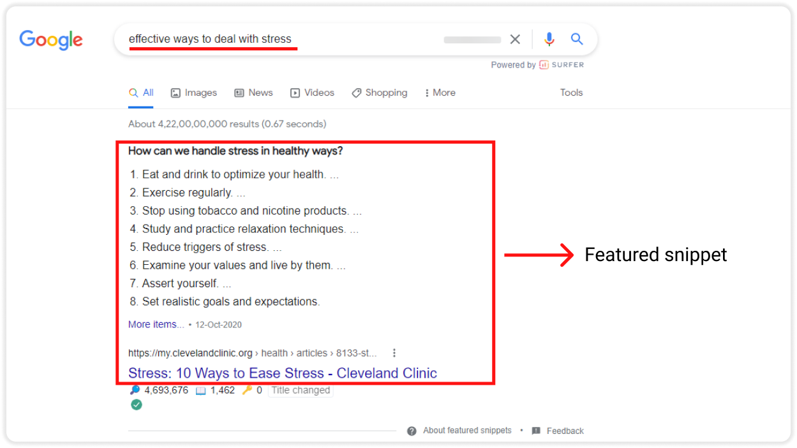
Task: Click the Google logo
Action: click(x=51, y=40)
